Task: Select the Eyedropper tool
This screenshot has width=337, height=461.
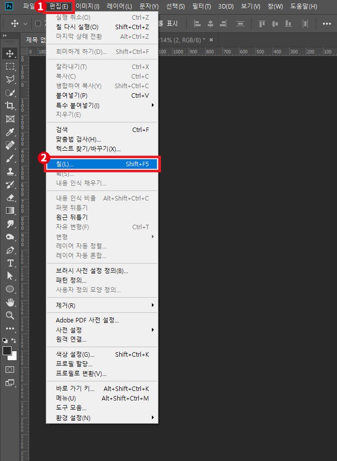Action: point(10,132)
